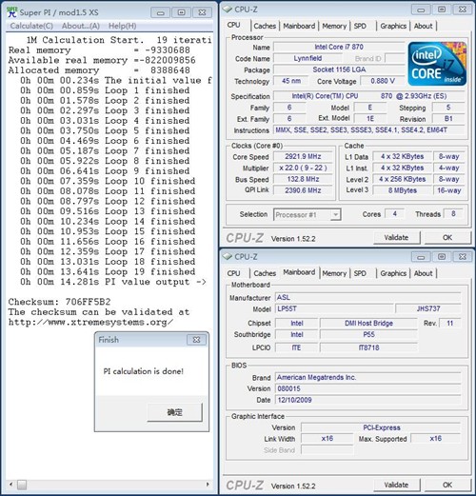
Task: Minimize the top CPU-Z window
Action: (x=421, y=10)
